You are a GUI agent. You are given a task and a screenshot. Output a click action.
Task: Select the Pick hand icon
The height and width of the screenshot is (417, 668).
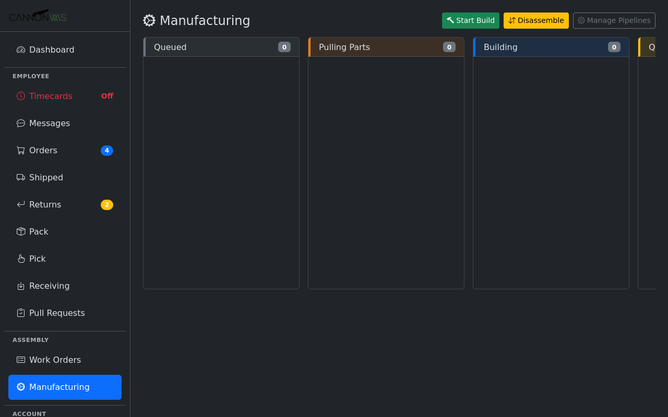coord(20,259)
